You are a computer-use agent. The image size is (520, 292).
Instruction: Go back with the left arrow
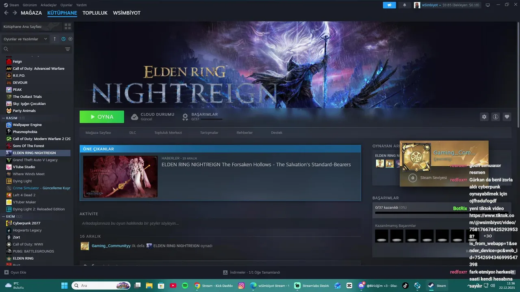6,13
